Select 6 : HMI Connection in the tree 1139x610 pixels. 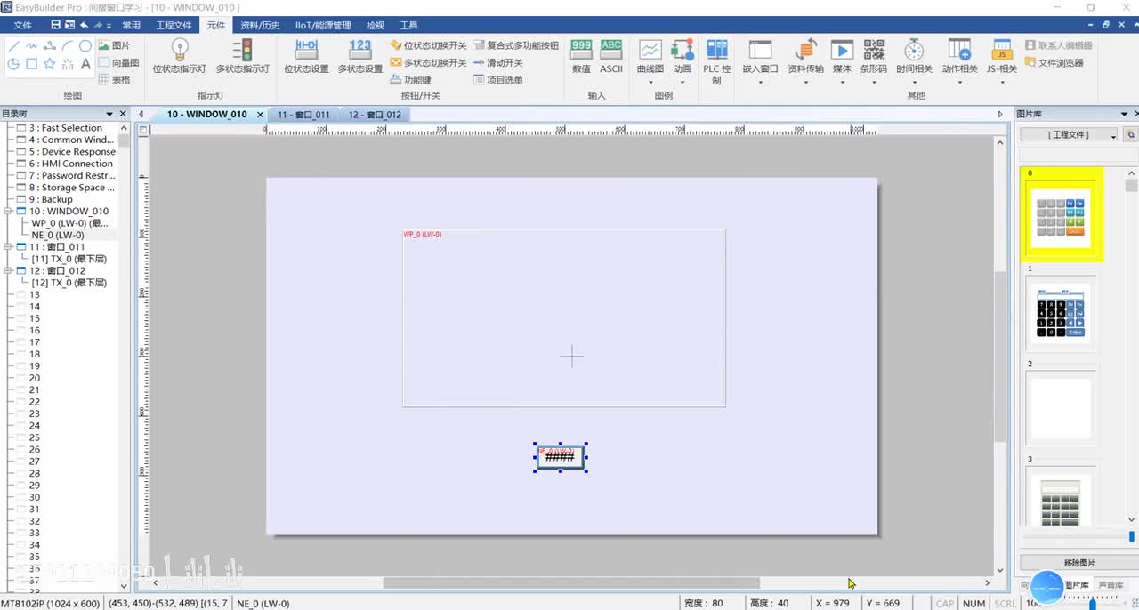[70, 164]
